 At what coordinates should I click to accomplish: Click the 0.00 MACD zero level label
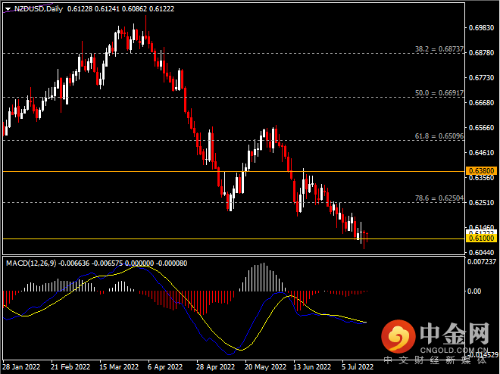coord(473,291)
